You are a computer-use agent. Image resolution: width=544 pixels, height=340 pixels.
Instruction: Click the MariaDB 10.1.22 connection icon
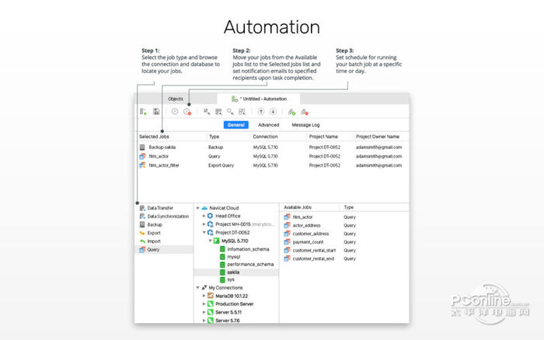211,296
